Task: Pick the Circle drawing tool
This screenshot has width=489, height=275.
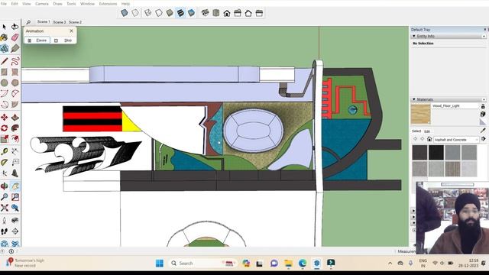Action: click(x=5, y=82)
